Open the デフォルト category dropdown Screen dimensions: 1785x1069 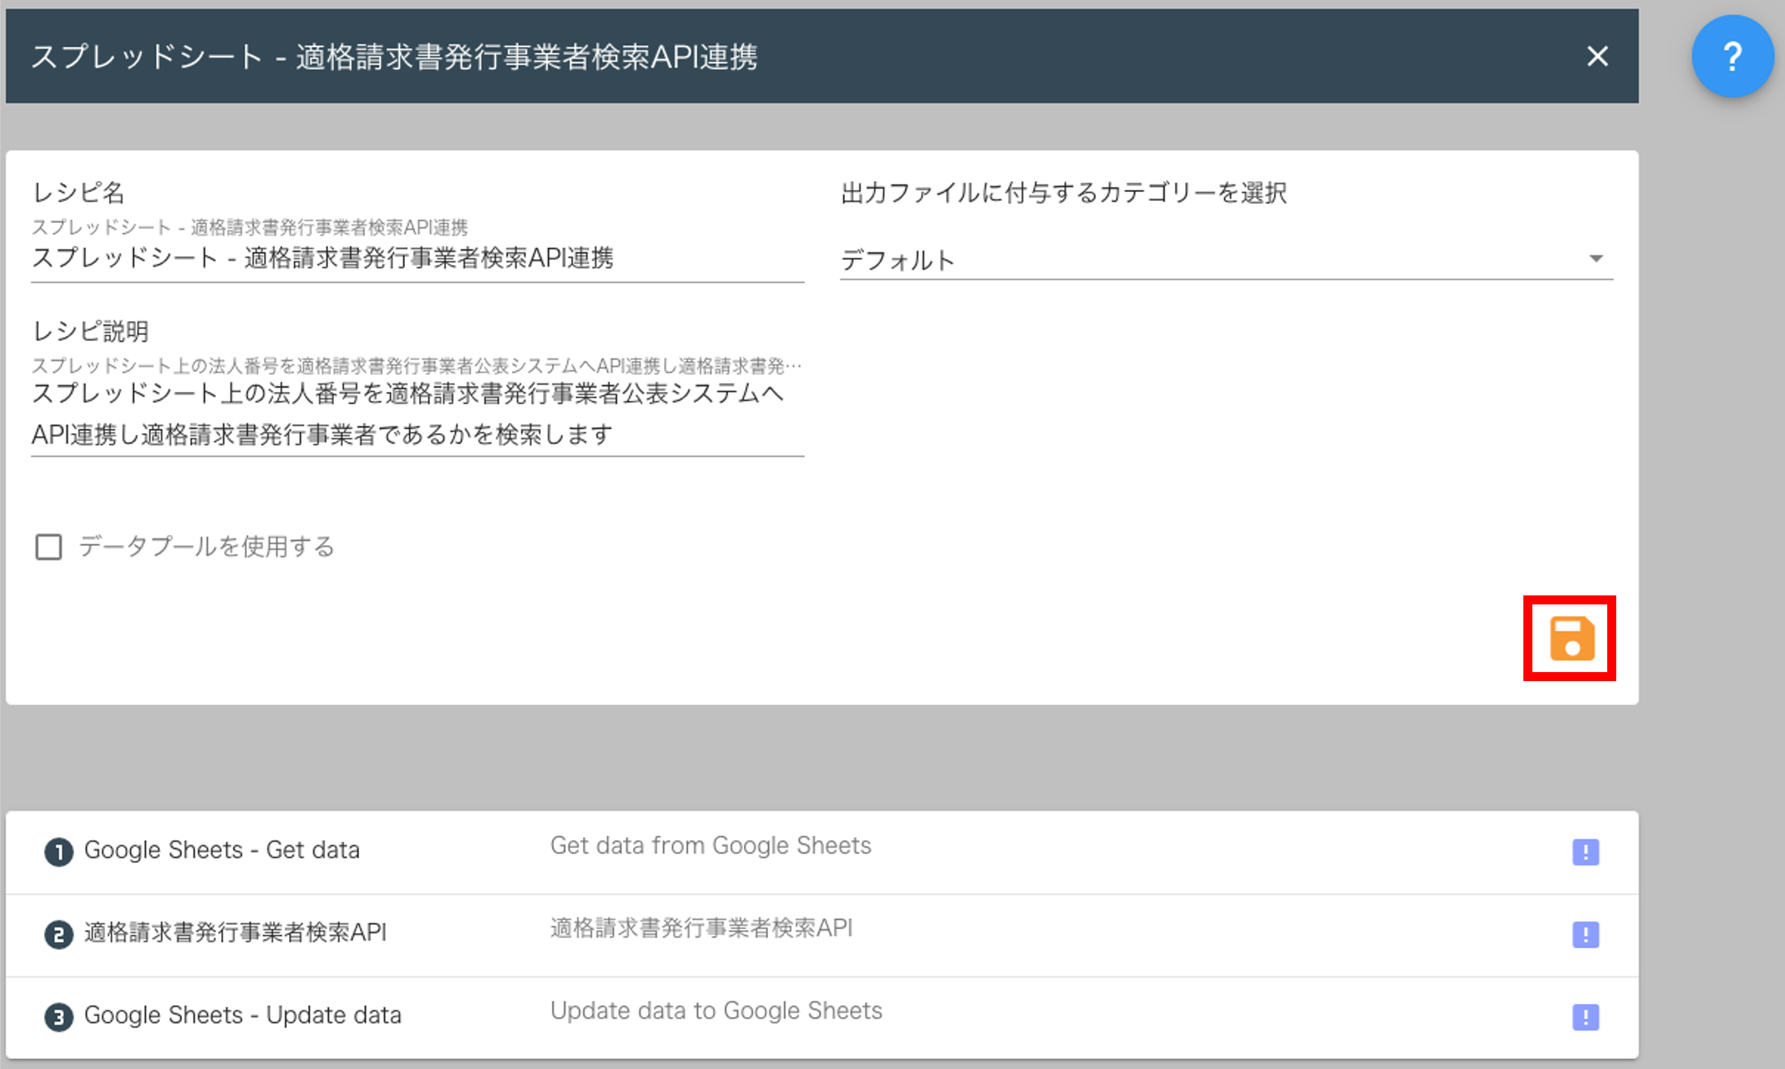point(1227,259)
